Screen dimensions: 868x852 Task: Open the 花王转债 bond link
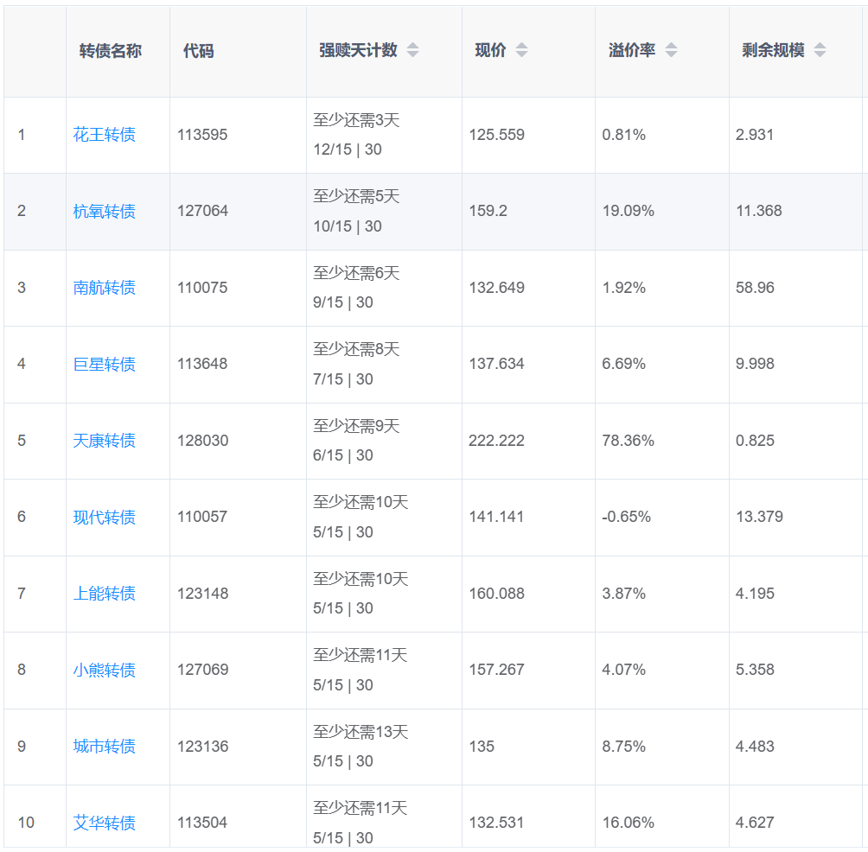105,135
